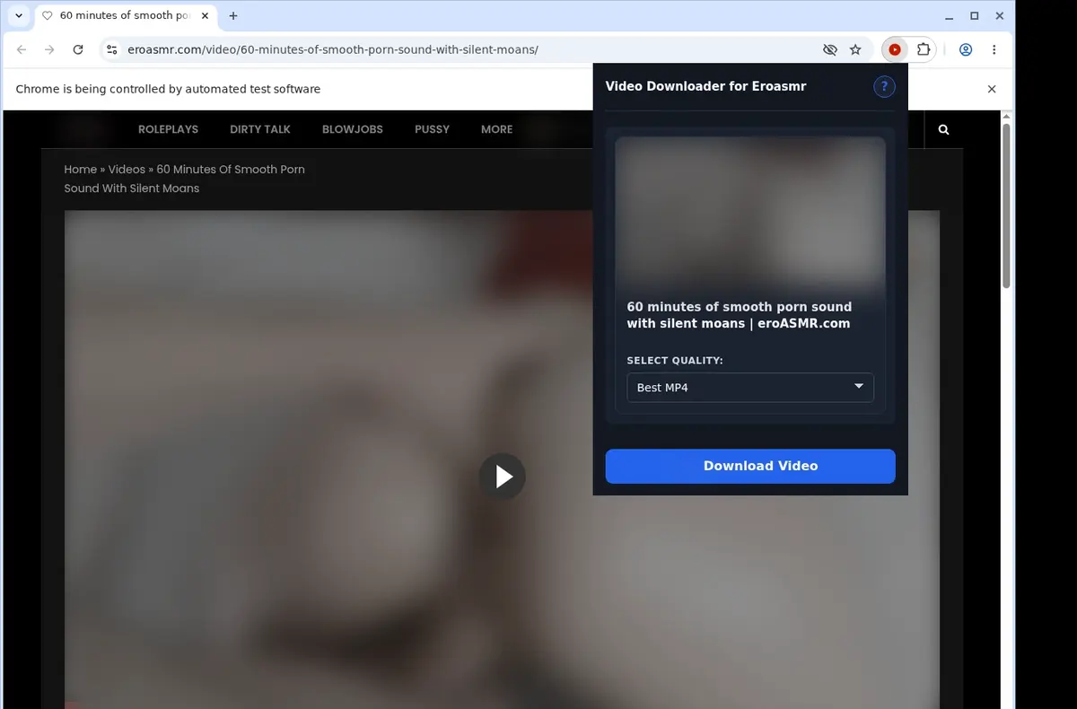Click the page vertical scrollbar
Image resolution: width=1077 pixels, height=709 pixels.
tap(1006, 206)
